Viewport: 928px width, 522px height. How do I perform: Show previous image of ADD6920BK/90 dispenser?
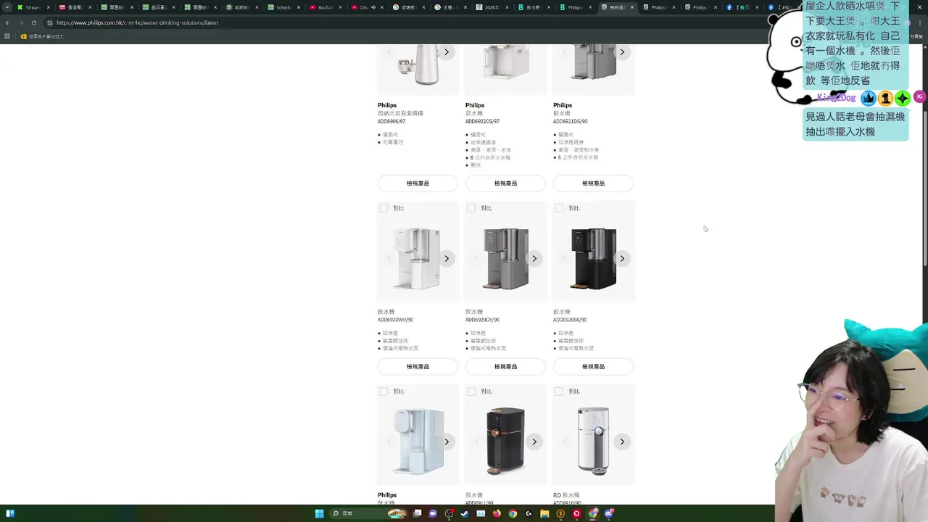click(x=565, y=259)
